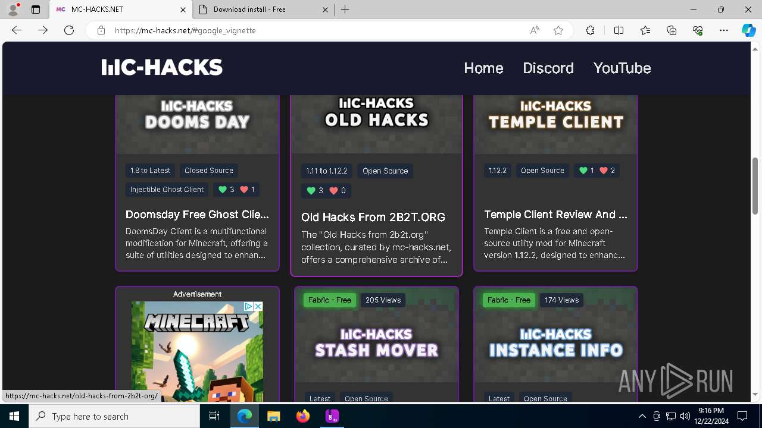Open the volume control in system tray

(x=685, y=416)
